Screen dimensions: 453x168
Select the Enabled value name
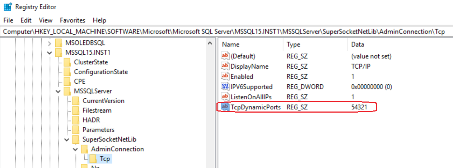[x=242, y=76]
